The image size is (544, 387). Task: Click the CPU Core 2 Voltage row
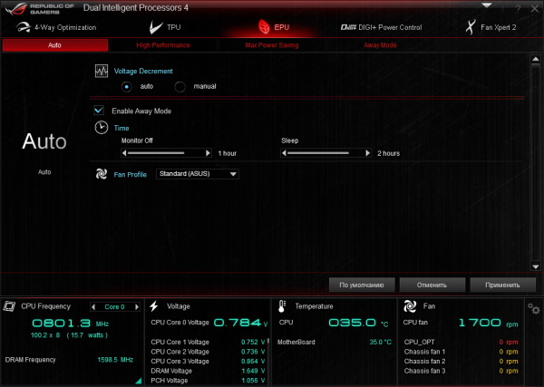(x=208, y=352)
